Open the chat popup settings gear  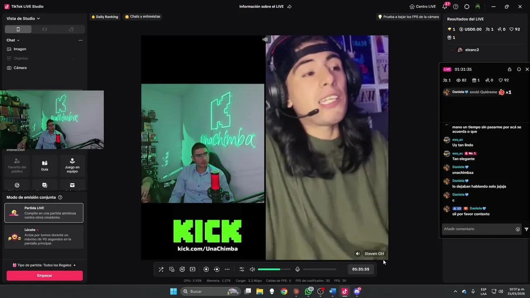[x=519, y=69]
